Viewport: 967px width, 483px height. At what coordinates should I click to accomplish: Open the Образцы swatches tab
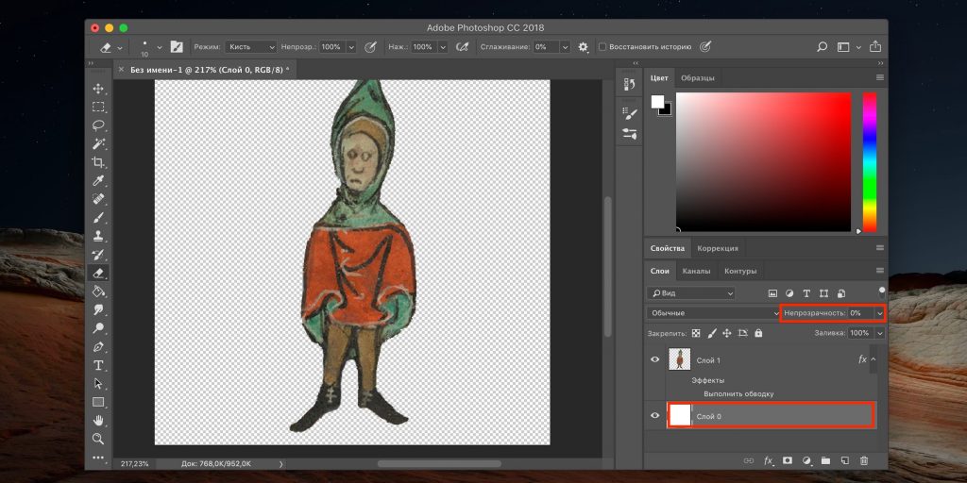698,77
